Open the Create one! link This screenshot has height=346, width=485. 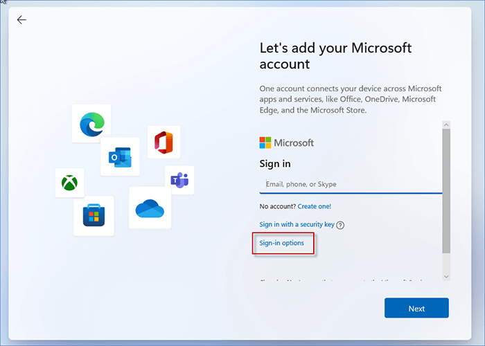click(x=315, y=206)
